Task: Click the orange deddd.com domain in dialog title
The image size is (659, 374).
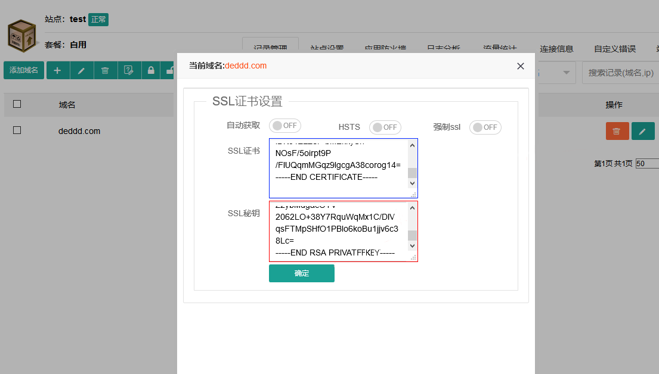Action: point(246,66)
